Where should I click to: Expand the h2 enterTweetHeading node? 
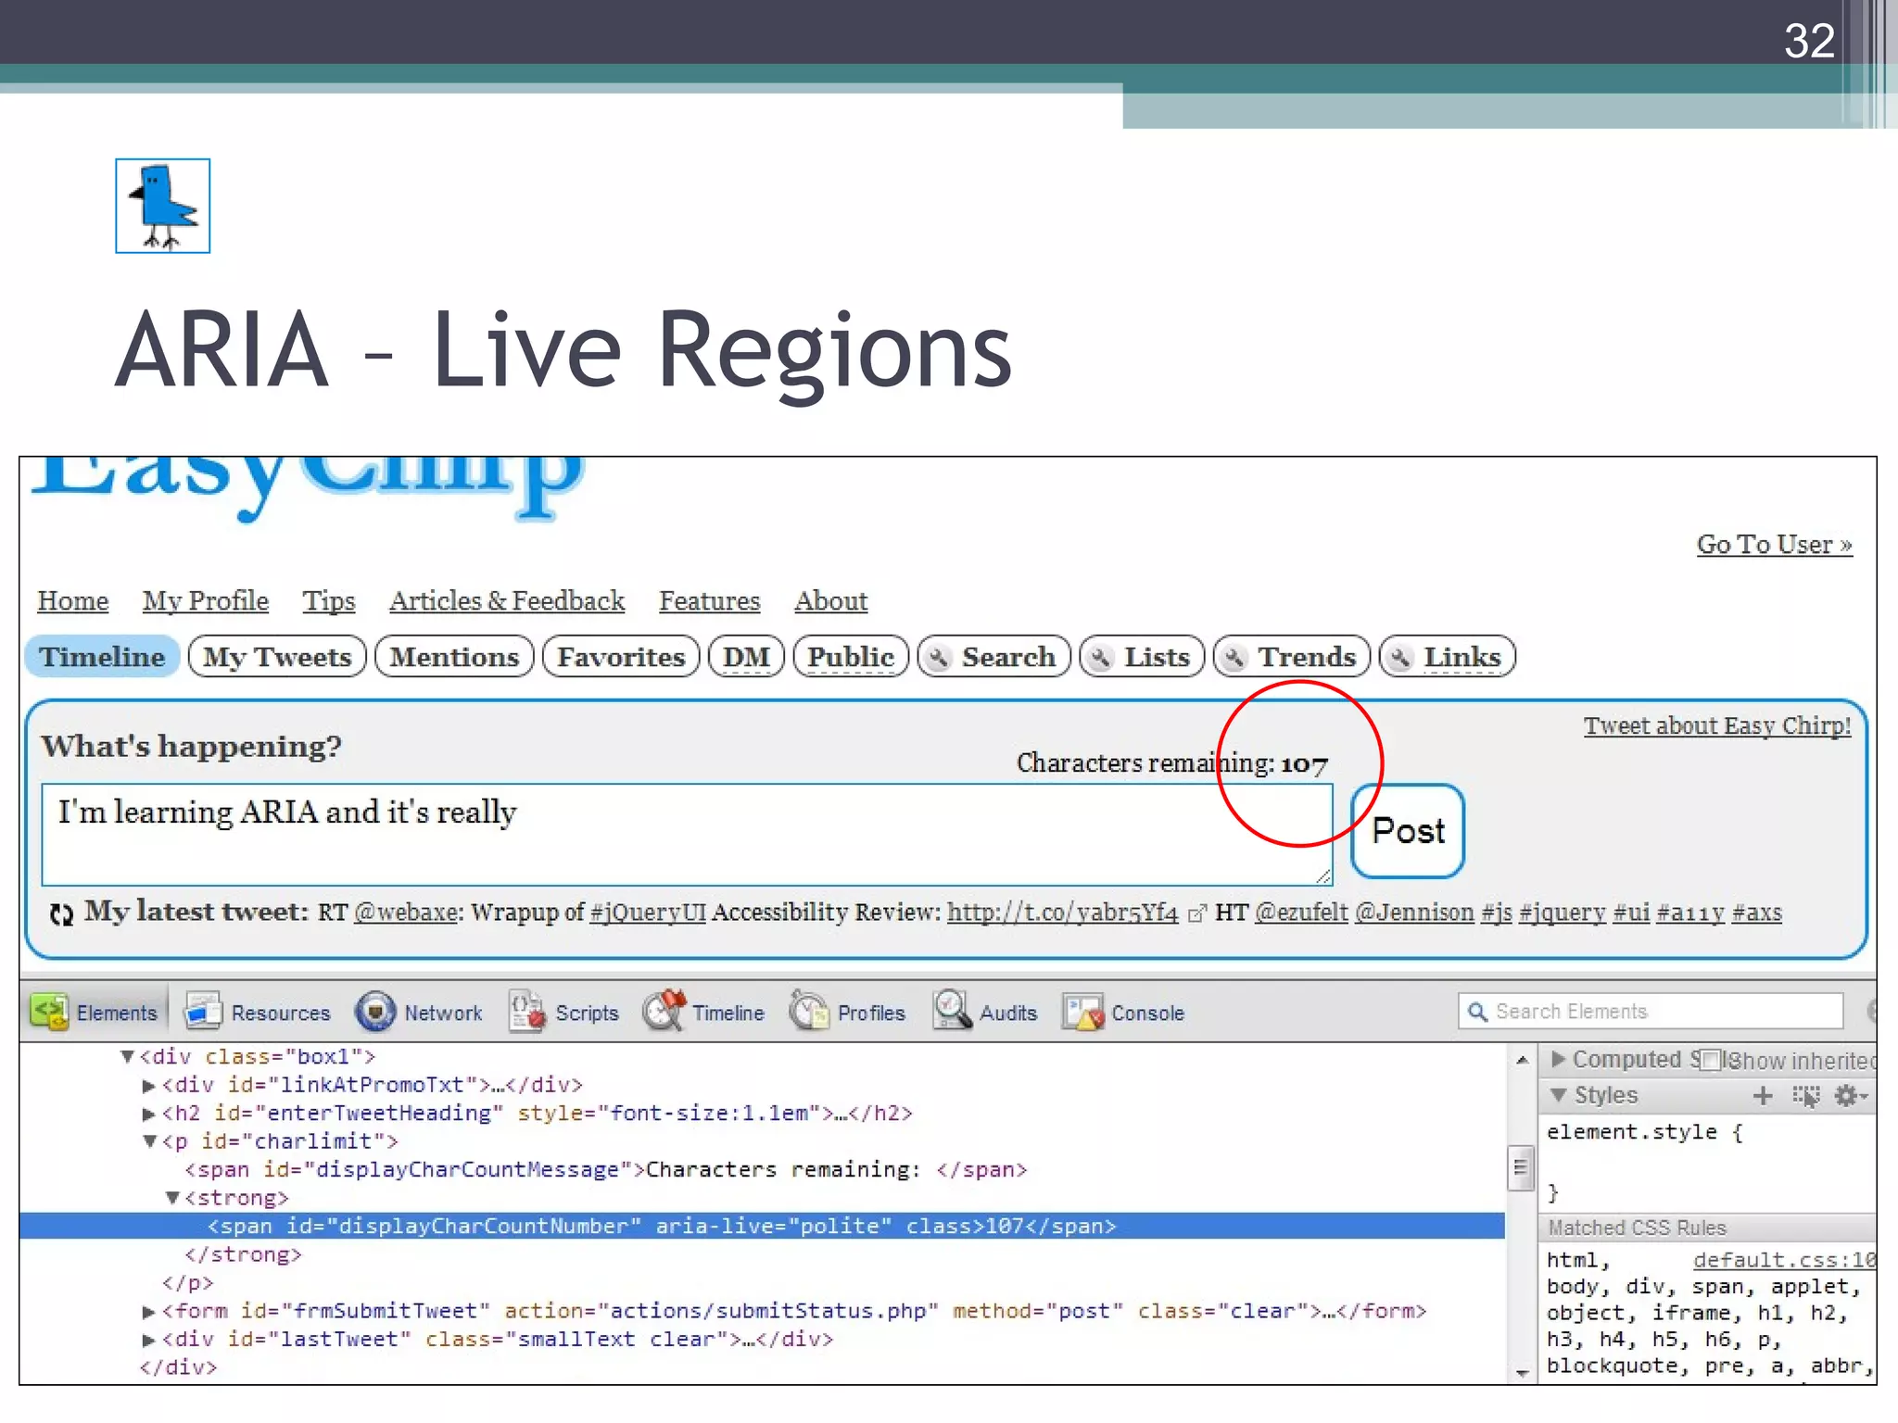click(148, 1113)
